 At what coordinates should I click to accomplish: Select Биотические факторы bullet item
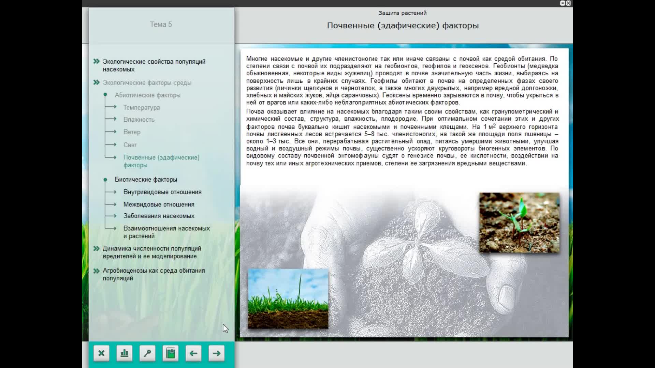tap(146, 180)
